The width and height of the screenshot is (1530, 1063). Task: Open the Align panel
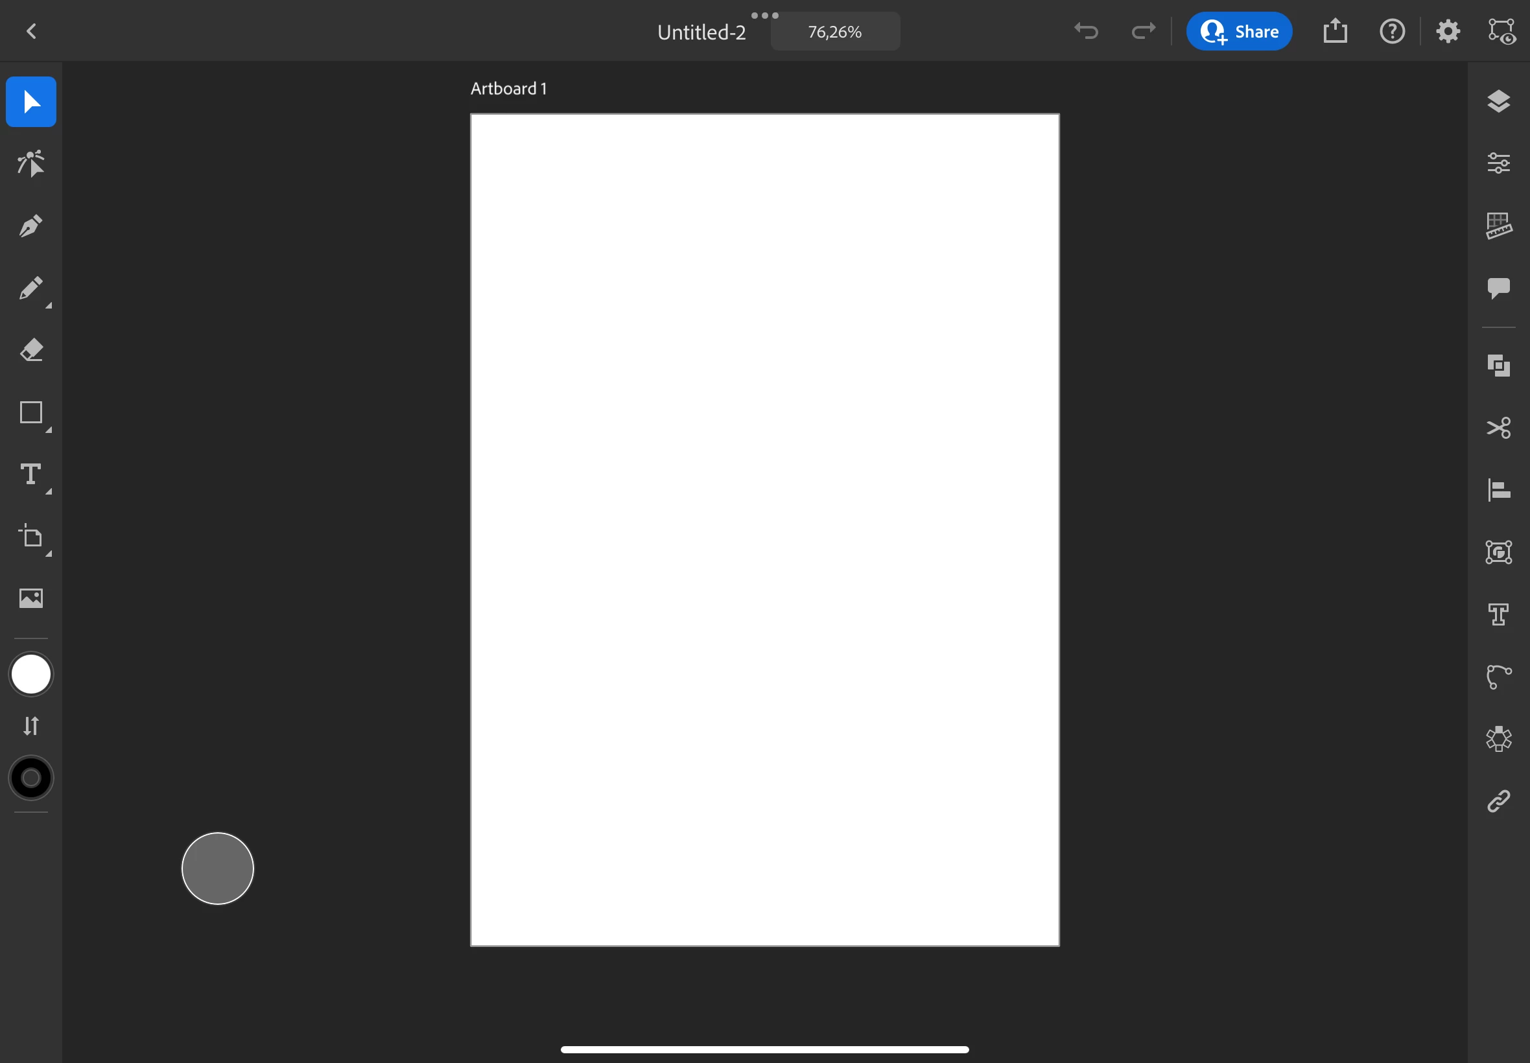1498,490
